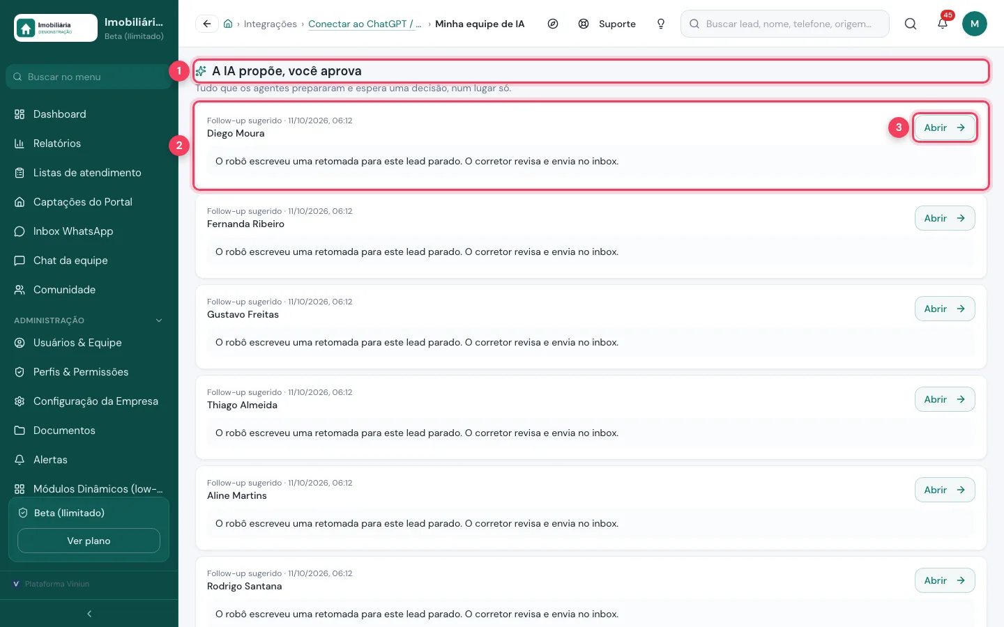Click the Imobiliária company logo
The height and width of the screenshot is (627, 1004).
click(56, 28)
